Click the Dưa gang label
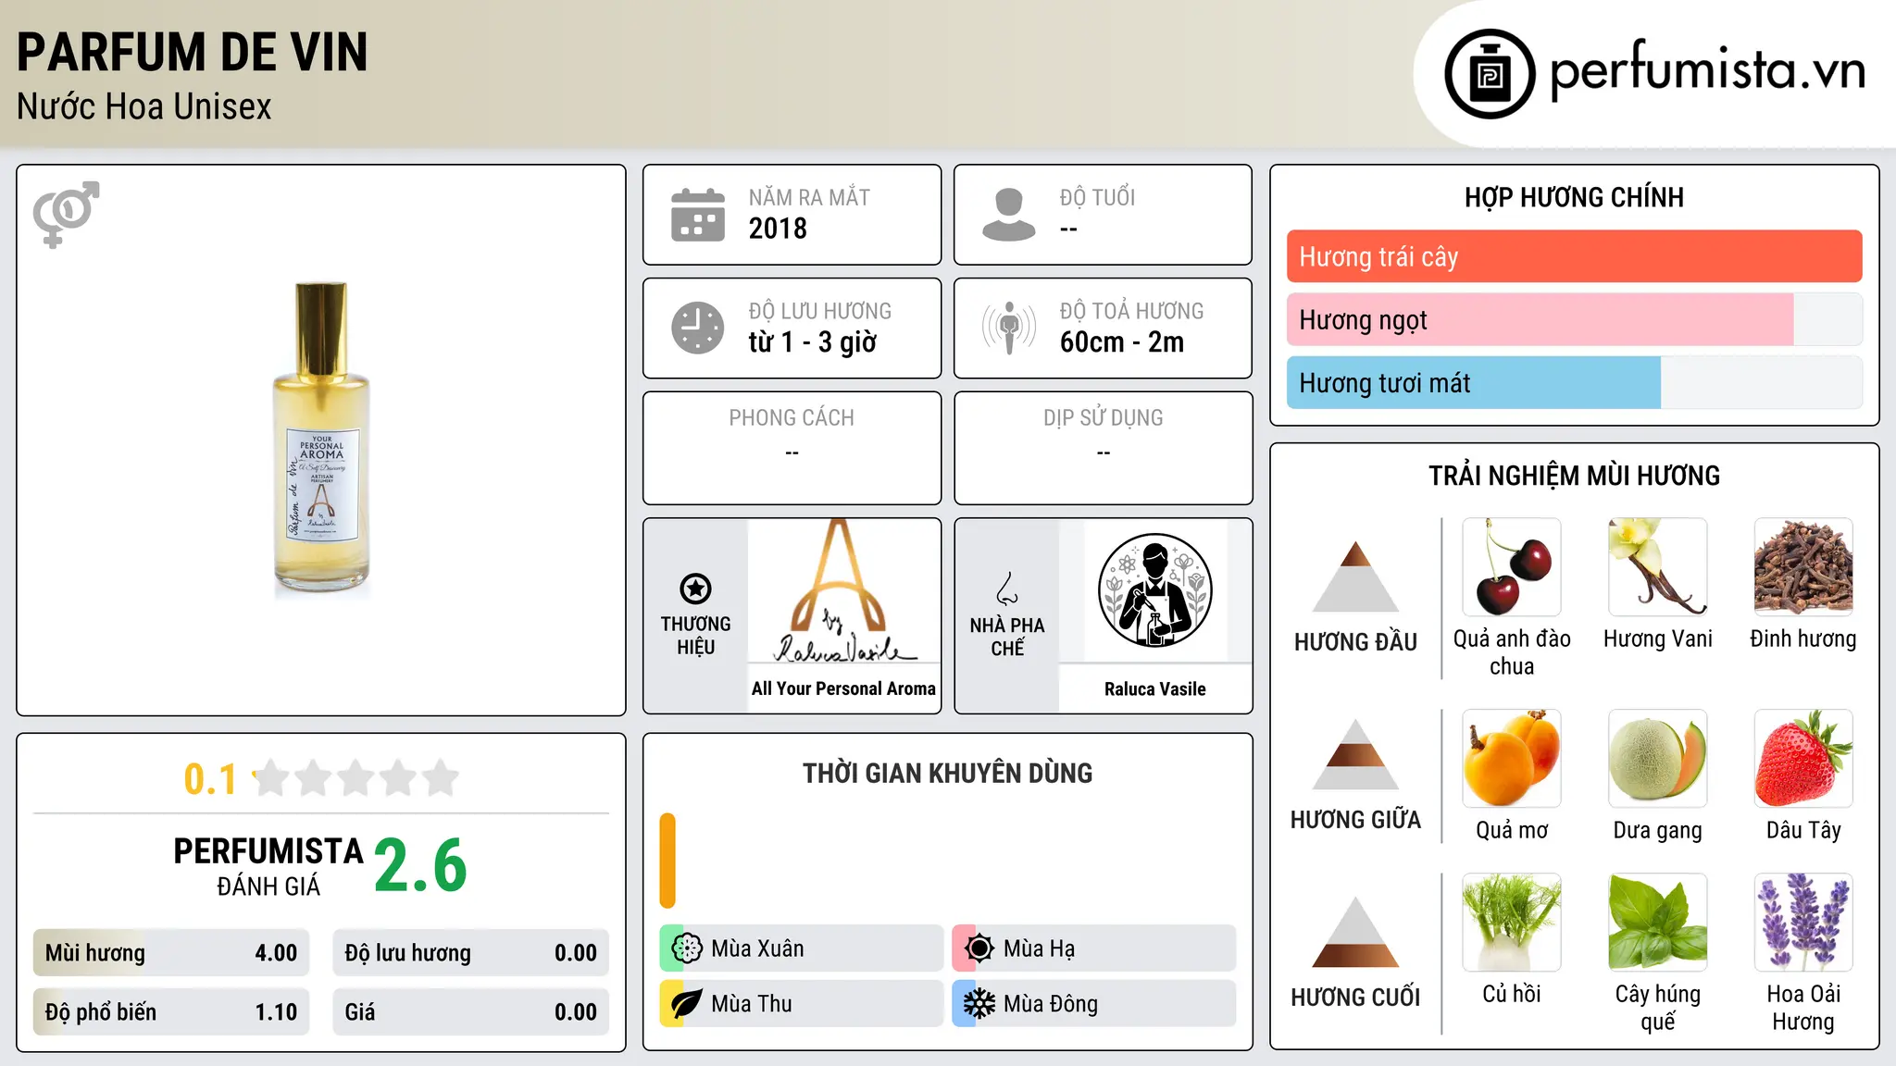 point(1657,830)
